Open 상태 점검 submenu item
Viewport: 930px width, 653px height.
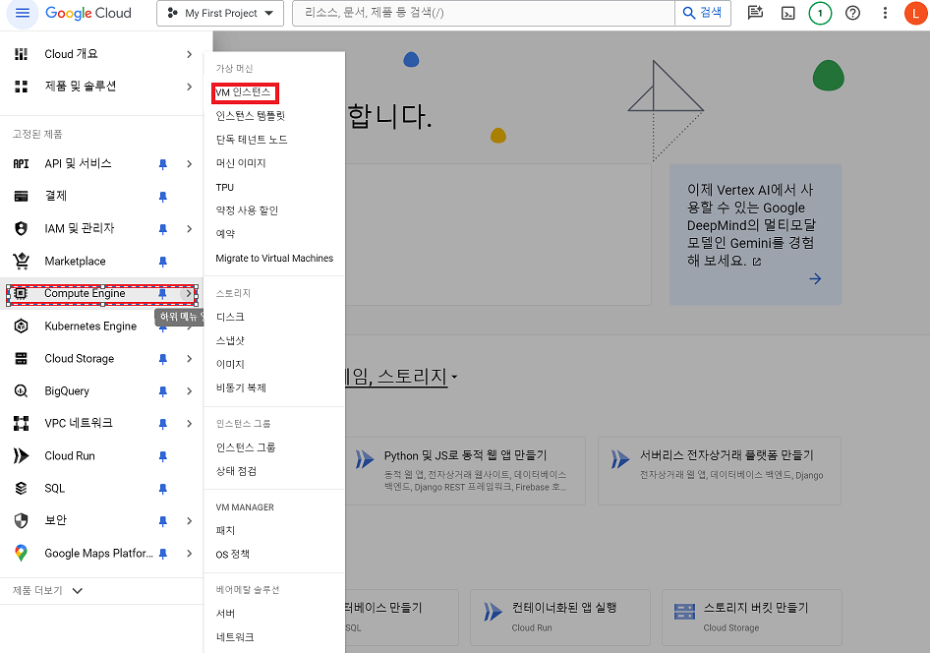tap(236, 471)
